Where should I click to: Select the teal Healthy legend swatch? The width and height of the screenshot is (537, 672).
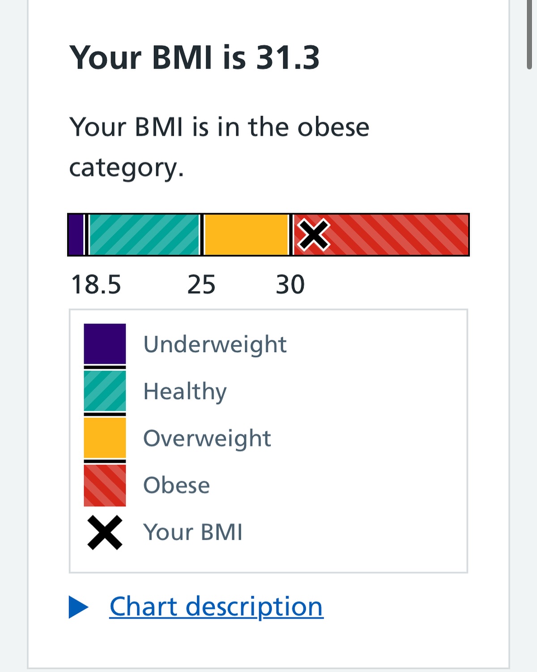[x=105, y=391]
